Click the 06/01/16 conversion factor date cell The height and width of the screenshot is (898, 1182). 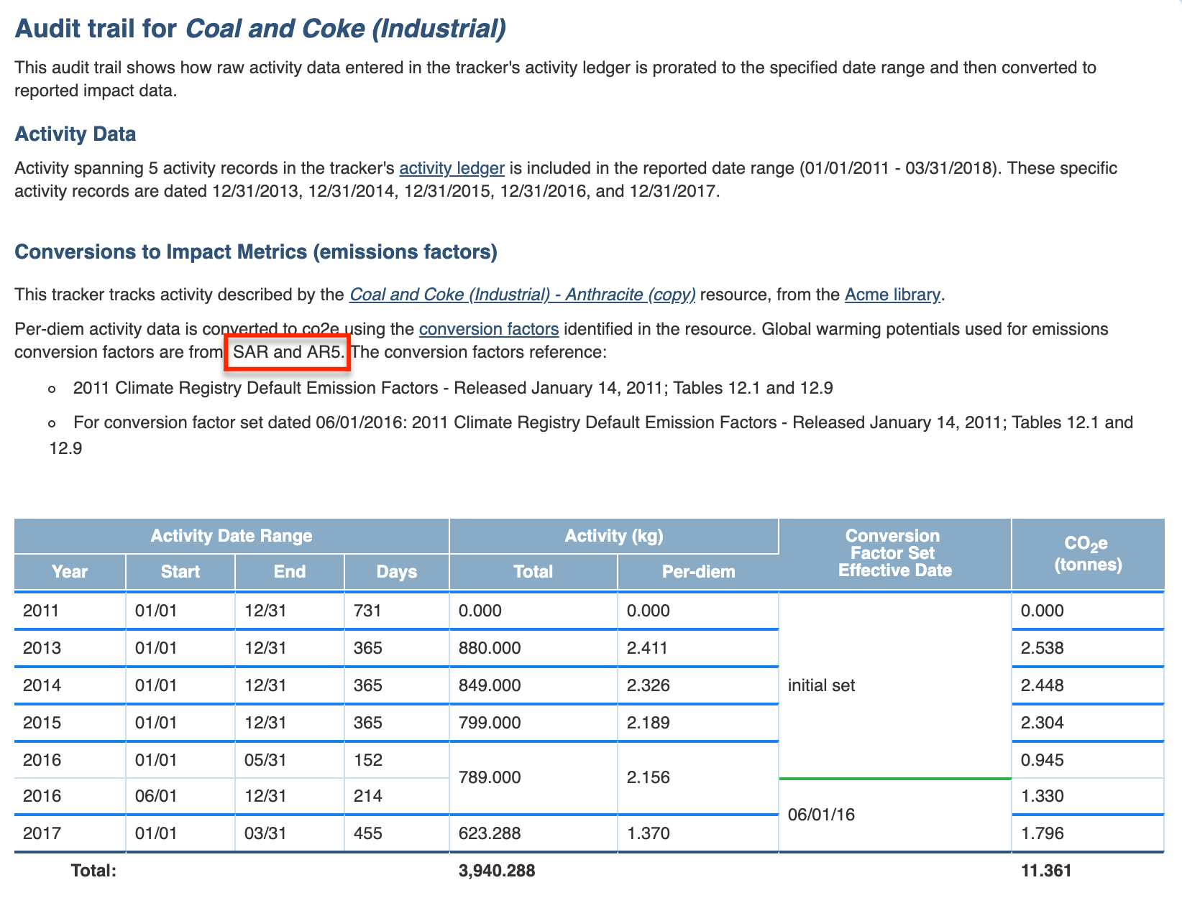(821, 815)
